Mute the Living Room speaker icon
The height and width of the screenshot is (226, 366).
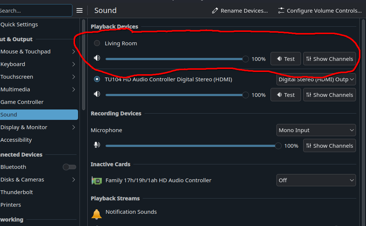tap(97, 58)
